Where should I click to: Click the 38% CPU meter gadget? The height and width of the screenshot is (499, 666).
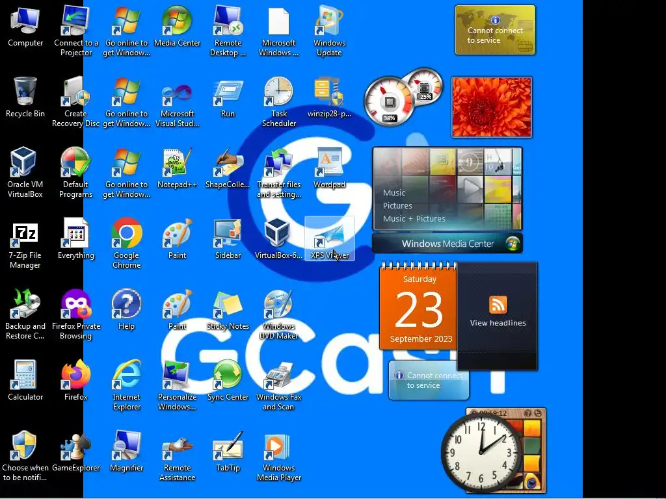(x=388, y=101)
